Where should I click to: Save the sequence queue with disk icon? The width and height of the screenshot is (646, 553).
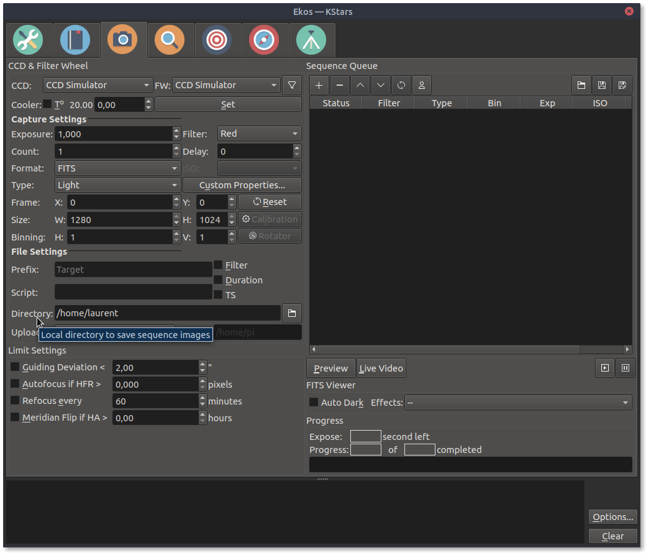(x=601, y=85)
